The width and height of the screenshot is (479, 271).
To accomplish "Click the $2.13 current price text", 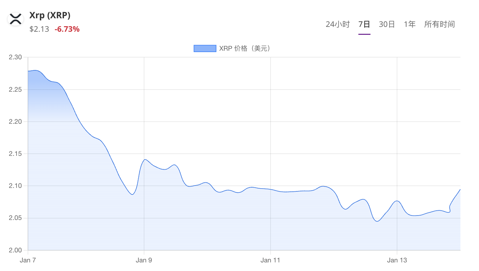I will [x=39, y=29].
